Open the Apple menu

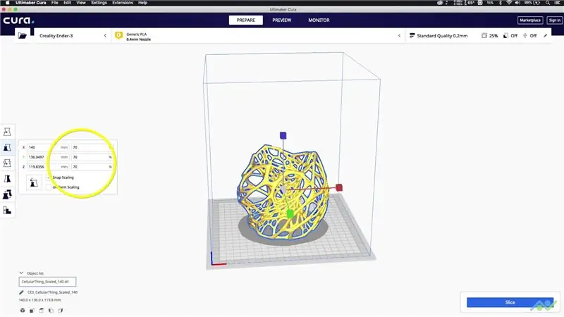pos(7,3)
